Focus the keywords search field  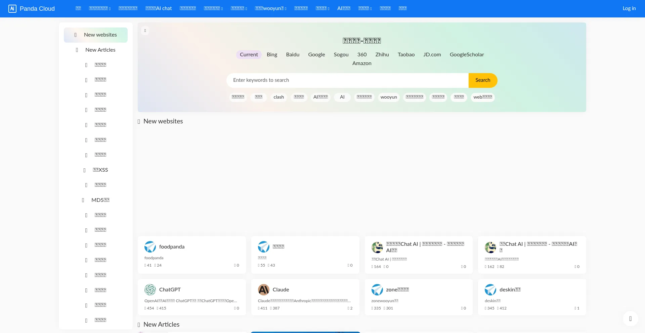tap(347, 80)
